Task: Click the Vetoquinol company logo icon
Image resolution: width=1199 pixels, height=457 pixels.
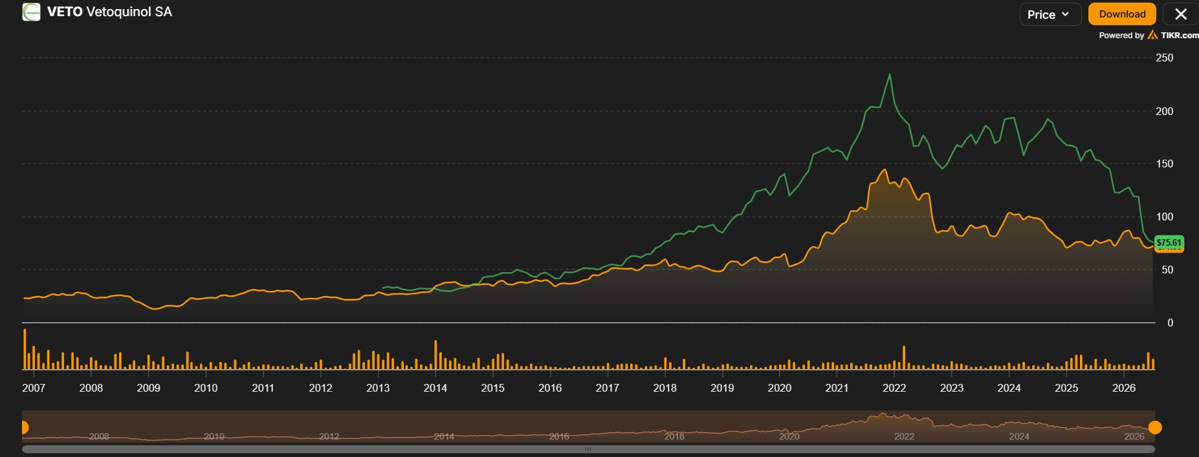Action: [31, 12]
